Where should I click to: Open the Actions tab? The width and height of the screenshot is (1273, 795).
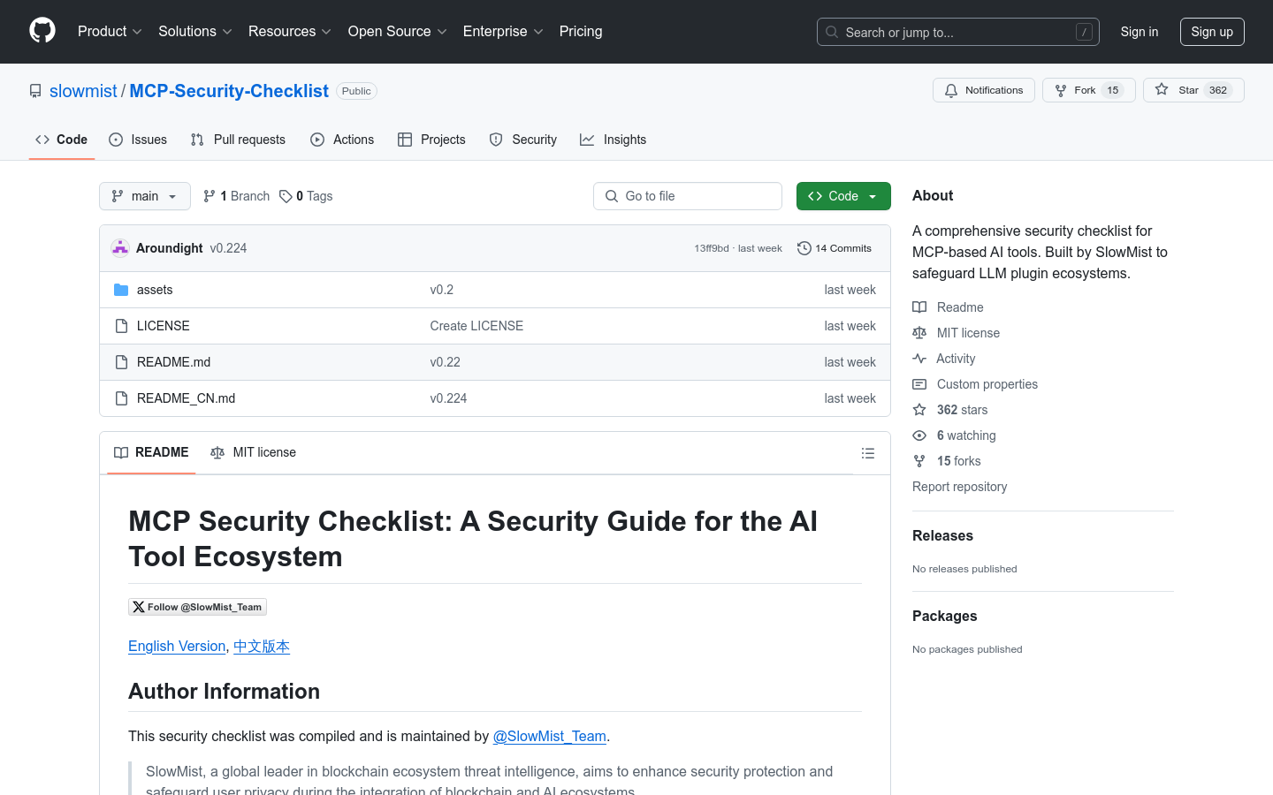coord(342,140)
